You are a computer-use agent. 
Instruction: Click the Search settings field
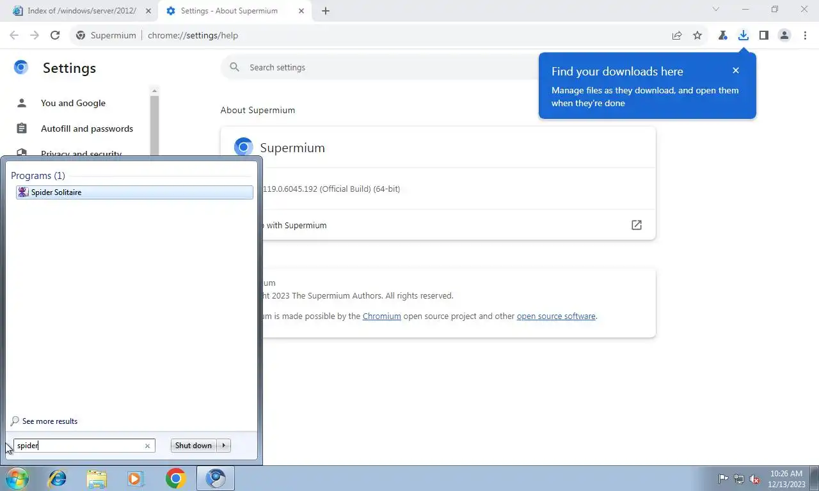click(381, 67)
